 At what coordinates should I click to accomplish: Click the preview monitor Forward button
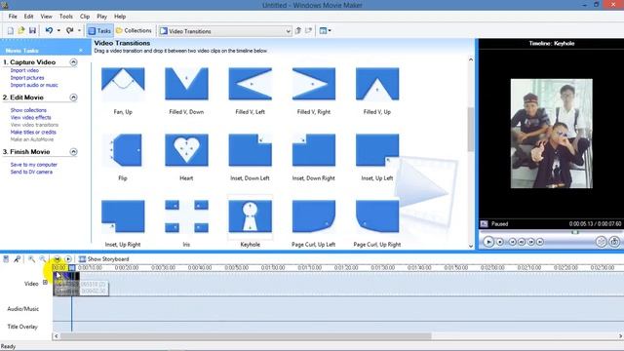point(540,242)
